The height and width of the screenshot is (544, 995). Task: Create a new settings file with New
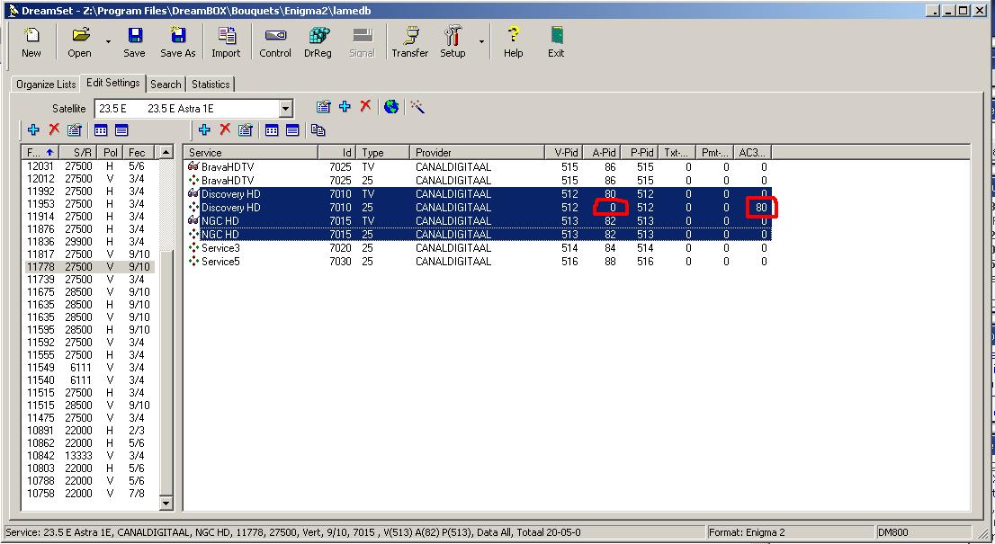click(31, 42)
